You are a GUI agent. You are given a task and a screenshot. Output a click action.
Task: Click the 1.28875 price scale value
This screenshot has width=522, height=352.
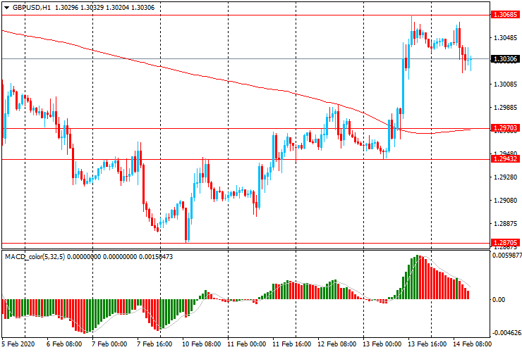pyautogui.click(x=505, y=224)
